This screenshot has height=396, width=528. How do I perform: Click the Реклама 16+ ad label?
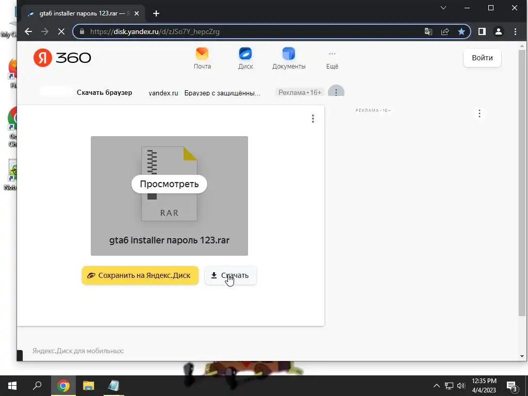(300, 93)
